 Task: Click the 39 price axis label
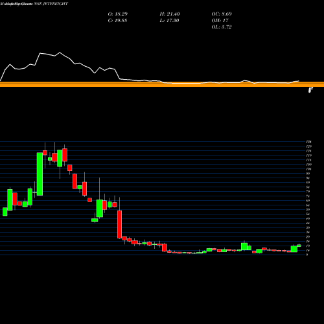click(308, 227)
